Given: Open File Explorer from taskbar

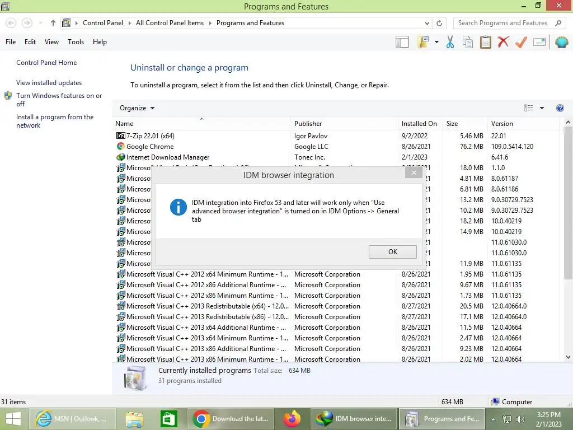Looking at the screenshot, I should pos(134,419).
